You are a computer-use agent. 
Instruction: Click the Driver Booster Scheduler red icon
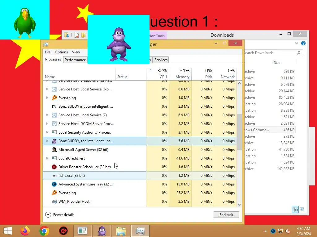(x=54, y=167)
